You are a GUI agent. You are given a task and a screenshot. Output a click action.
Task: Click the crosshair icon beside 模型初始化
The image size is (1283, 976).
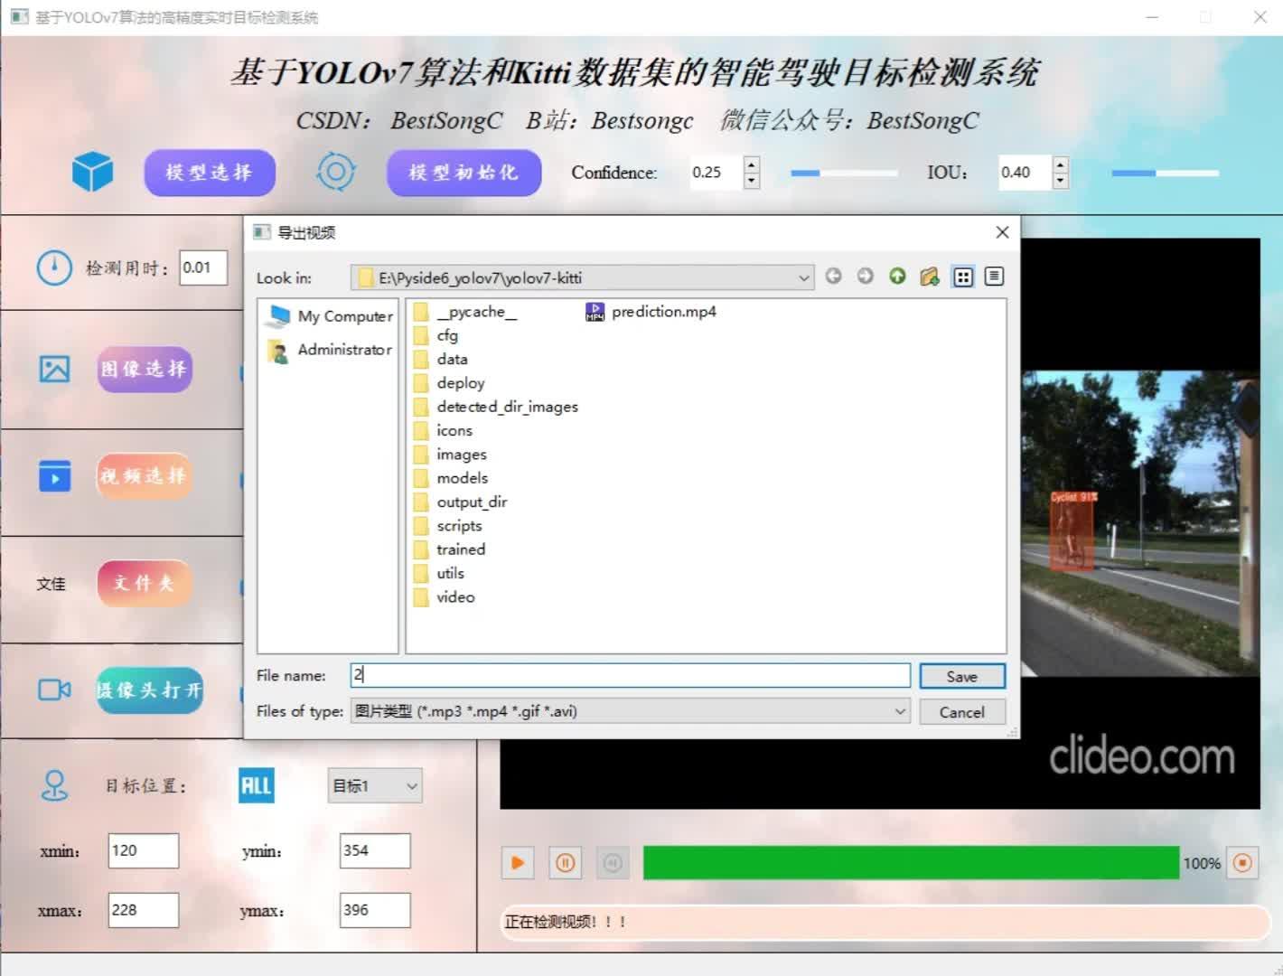click(x=335, y=172)
